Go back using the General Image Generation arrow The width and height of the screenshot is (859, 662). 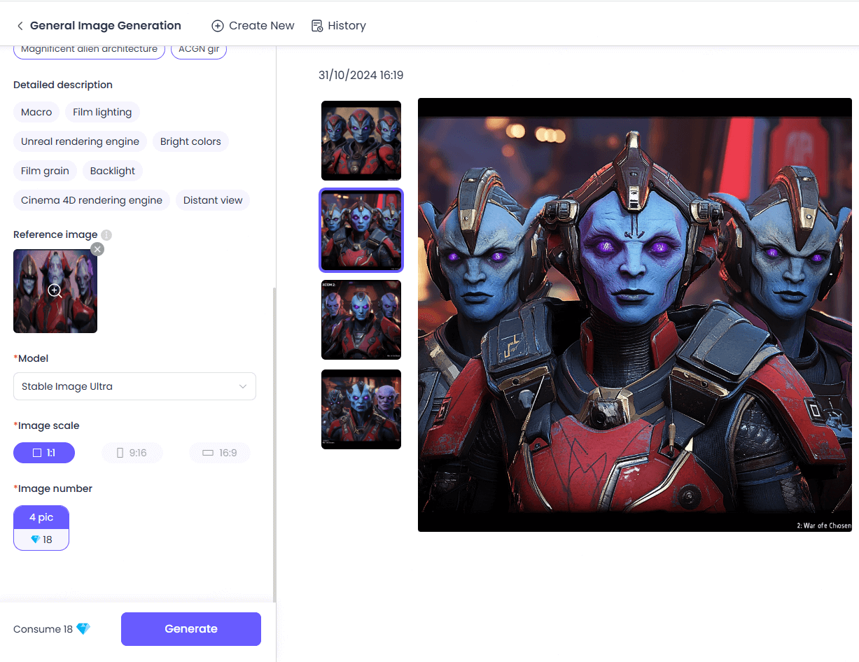tap(20, 26)
